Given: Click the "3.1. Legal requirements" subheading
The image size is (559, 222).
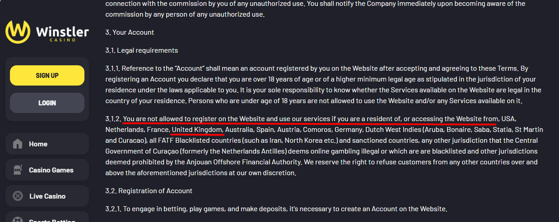Looking at the screenshot, I should [142, 50].
